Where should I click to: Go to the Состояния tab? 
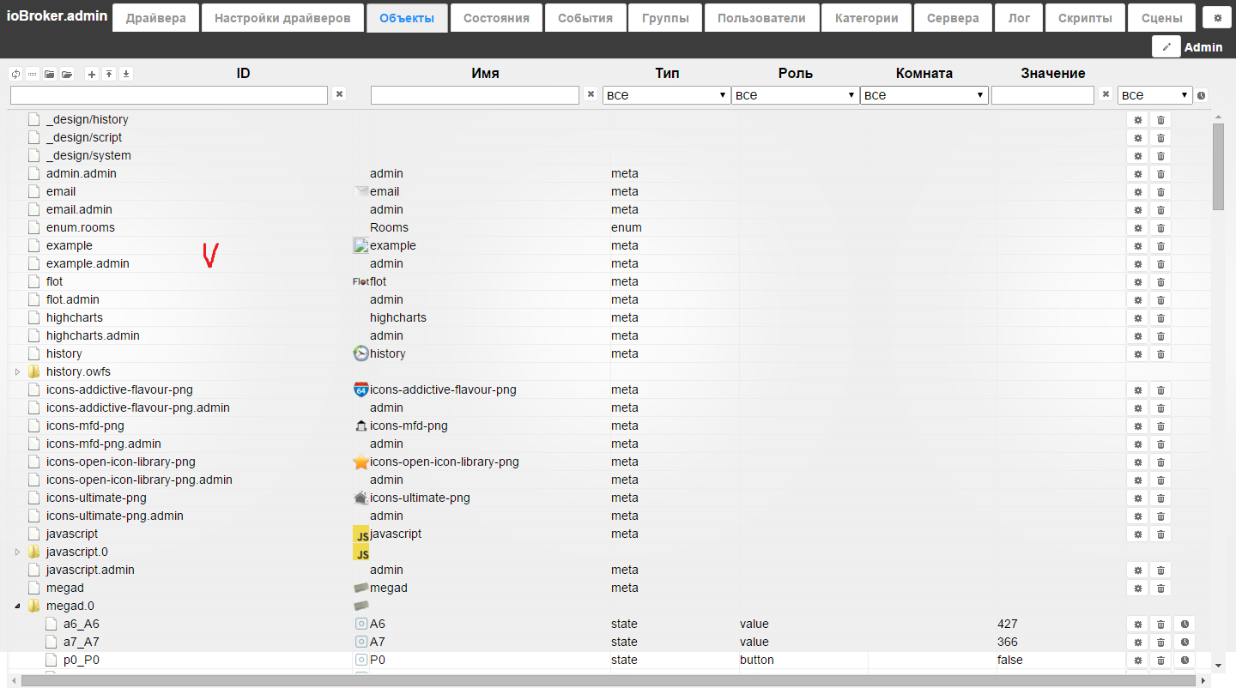click(x=496, y=17)
